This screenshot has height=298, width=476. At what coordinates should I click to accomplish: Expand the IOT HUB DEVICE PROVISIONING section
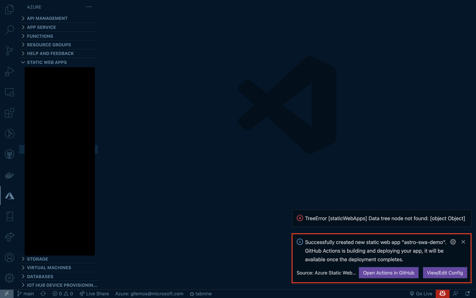point(59,285)
